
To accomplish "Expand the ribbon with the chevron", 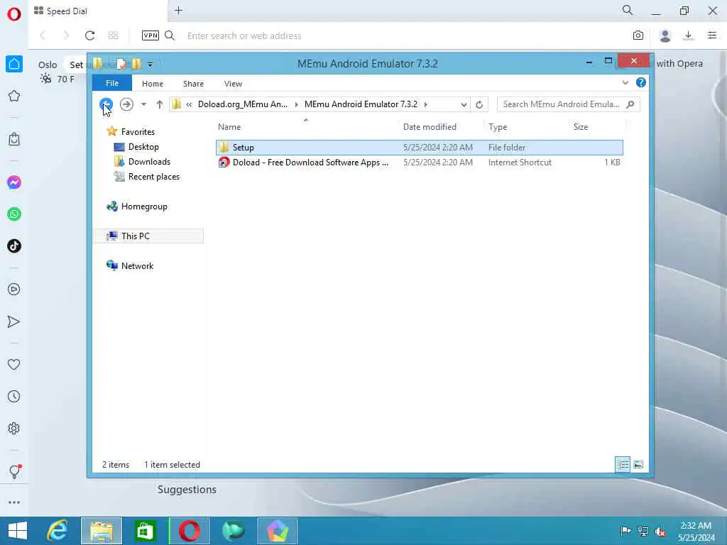I will click(625, 82).
